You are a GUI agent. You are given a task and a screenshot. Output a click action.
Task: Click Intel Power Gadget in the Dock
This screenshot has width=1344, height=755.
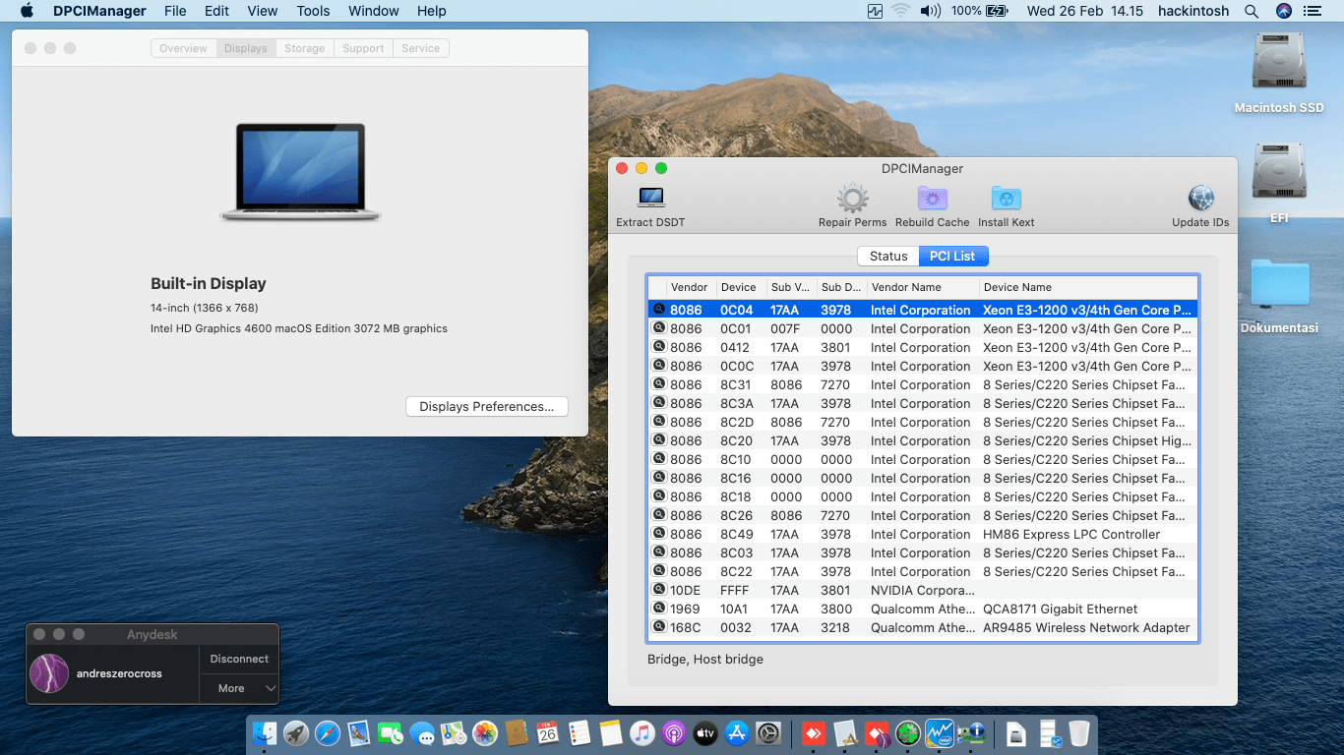pyautogui.click(x=940, y=733)
